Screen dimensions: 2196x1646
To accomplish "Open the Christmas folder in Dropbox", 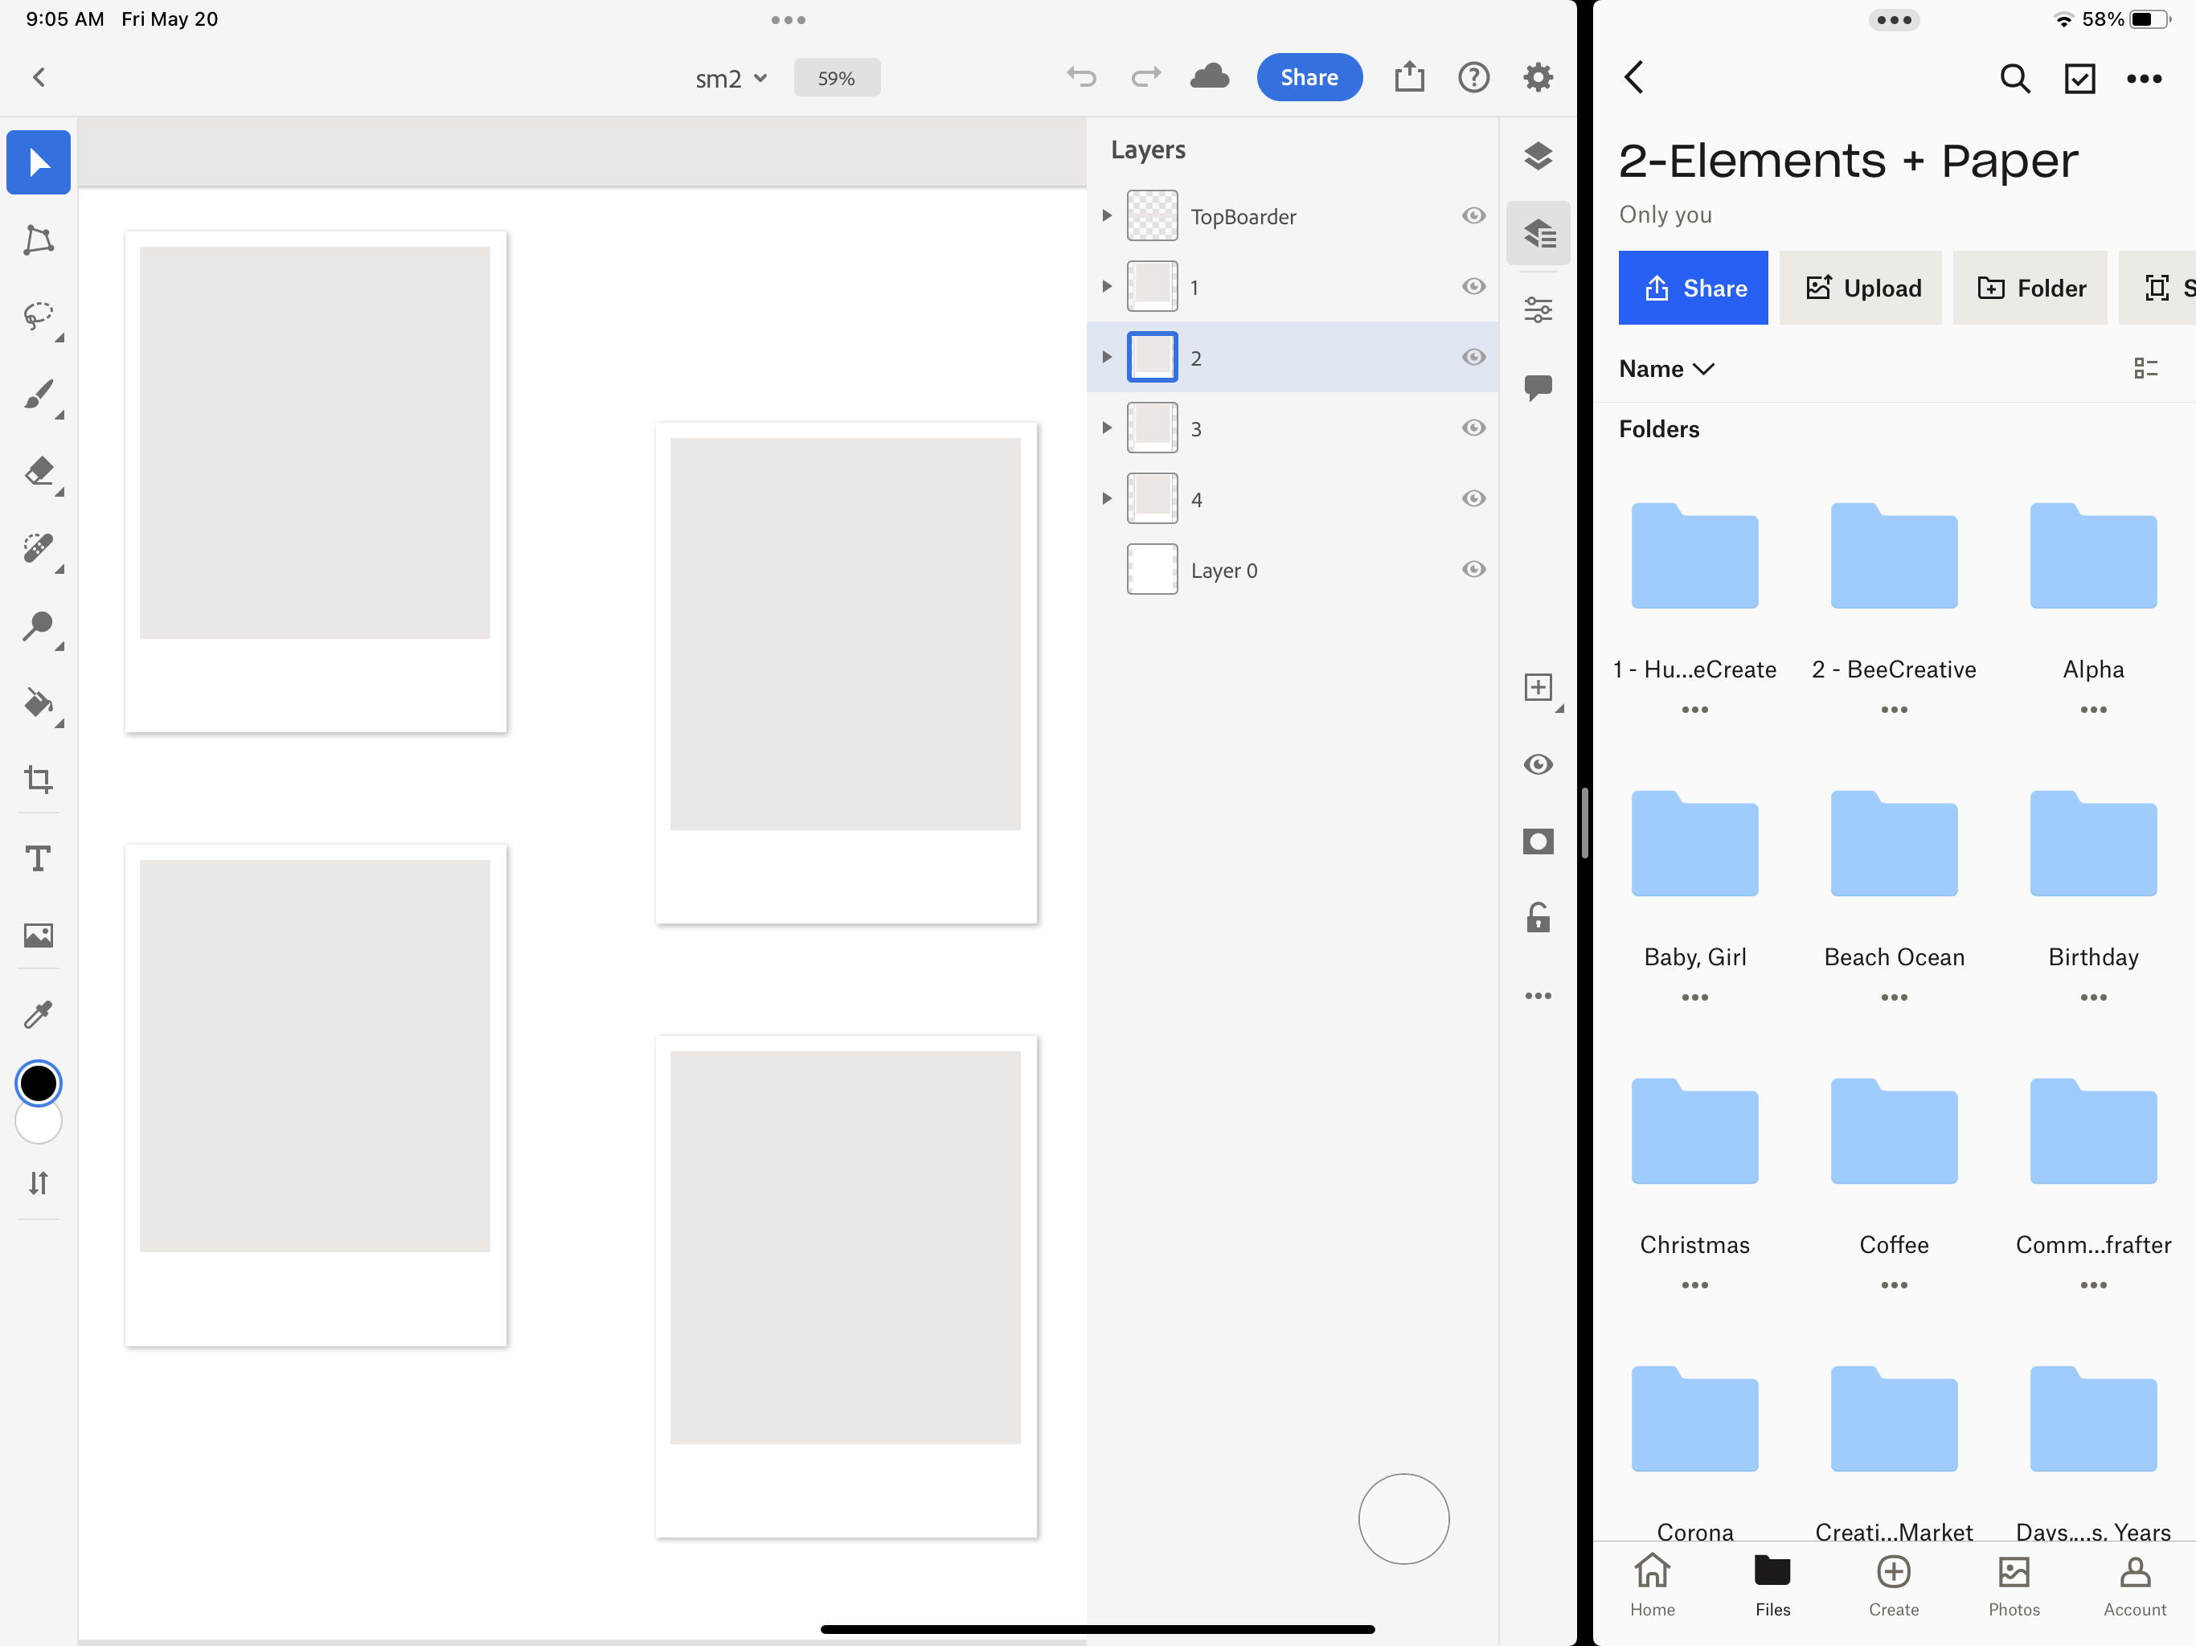I will point(1694,1132).
